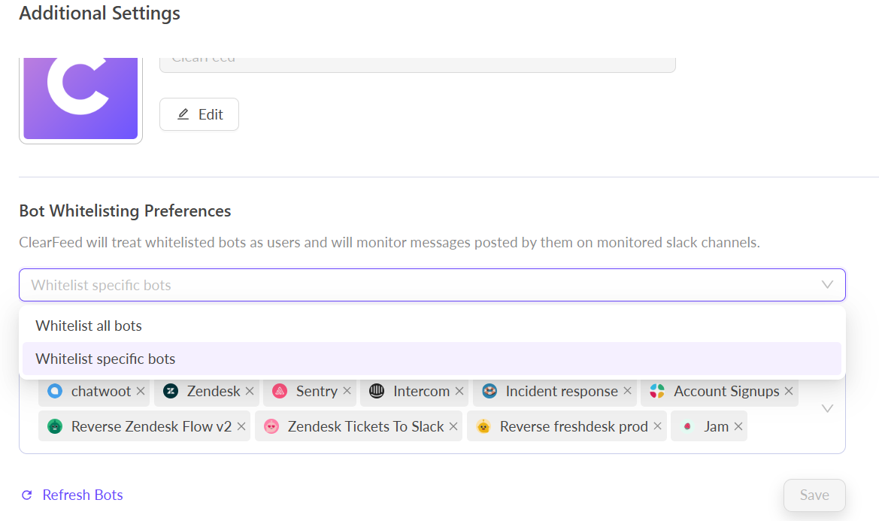The width and height of the screenshot is (879, 521).
Task: Remove Zendesk from whitelisted bots
Action: pos(250,391)
